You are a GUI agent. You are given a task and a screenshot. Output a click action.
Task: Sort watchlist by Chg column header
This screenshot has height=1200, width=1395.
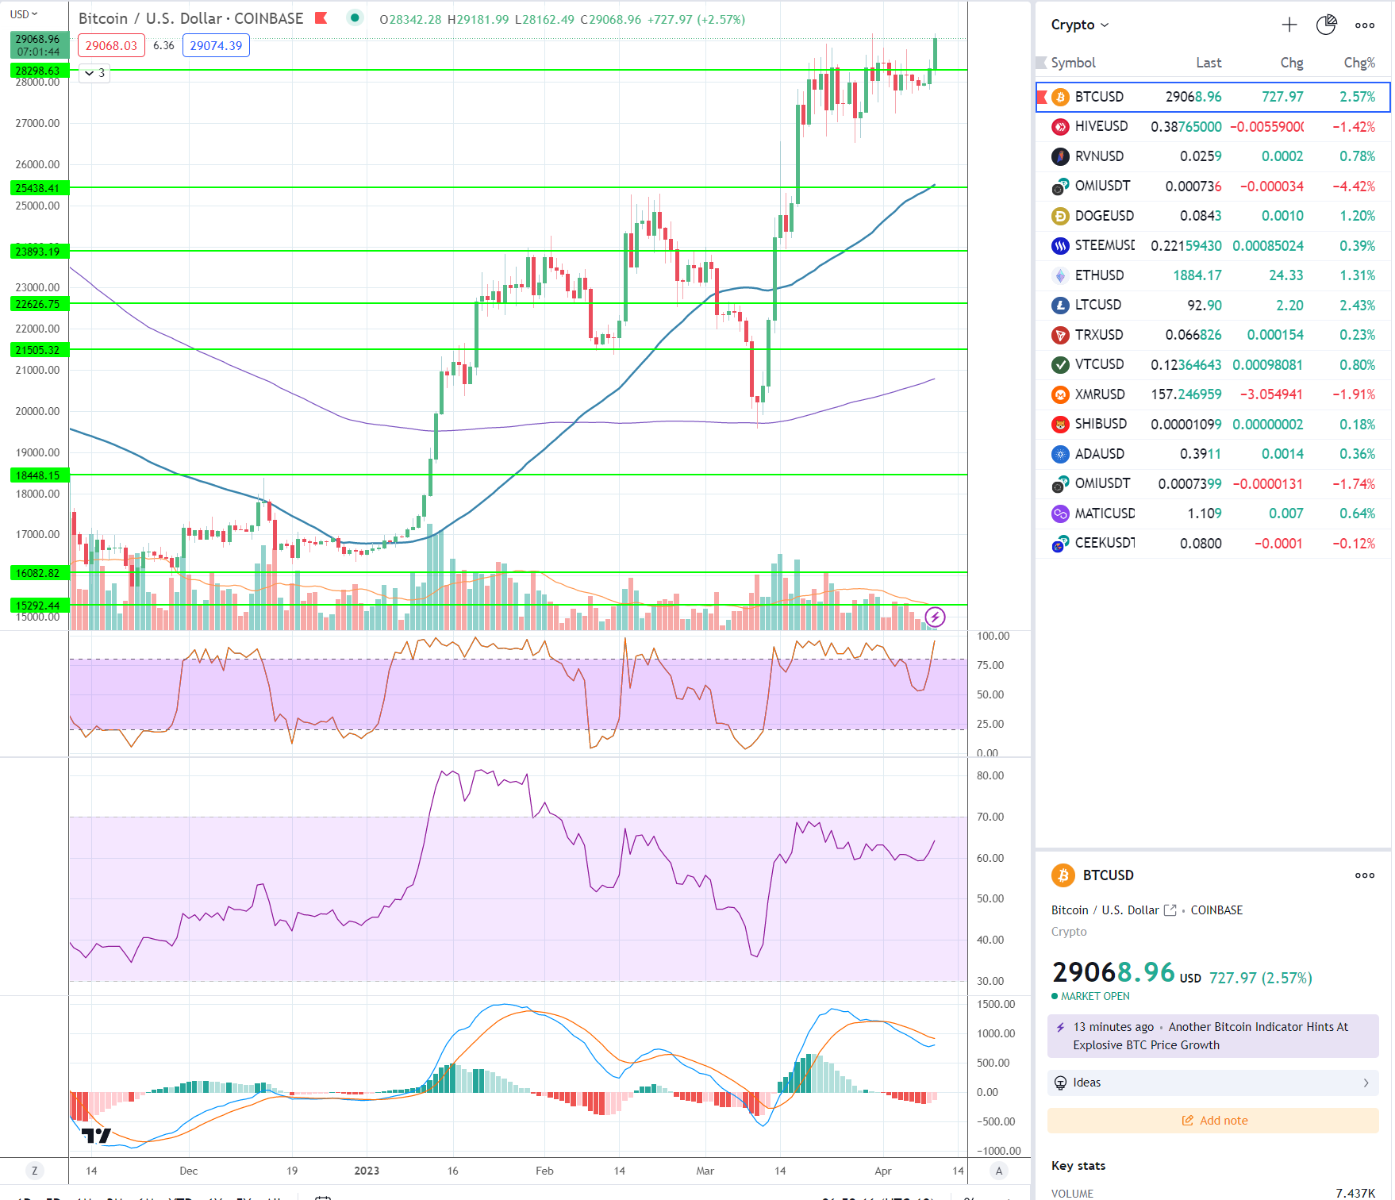(x=1292, y=63)
